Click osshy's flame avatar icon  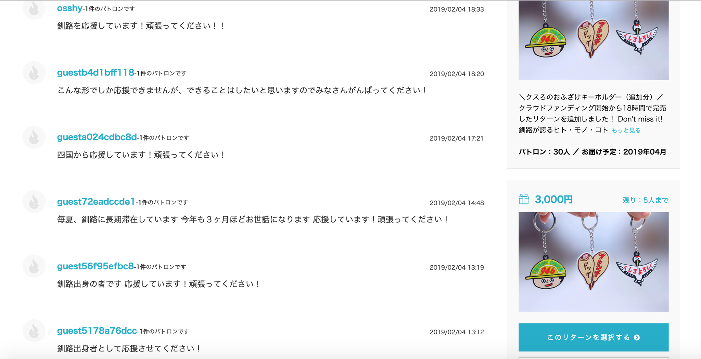tap(34, 9)
